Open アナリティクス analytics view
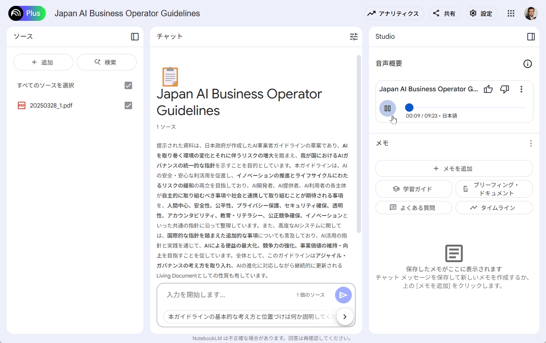546x343 pixels. pos(394,13)
